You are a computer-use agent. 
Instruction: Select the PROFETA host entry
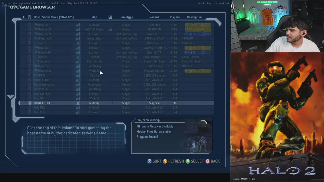pyautogui.click(x=40, y=75)
